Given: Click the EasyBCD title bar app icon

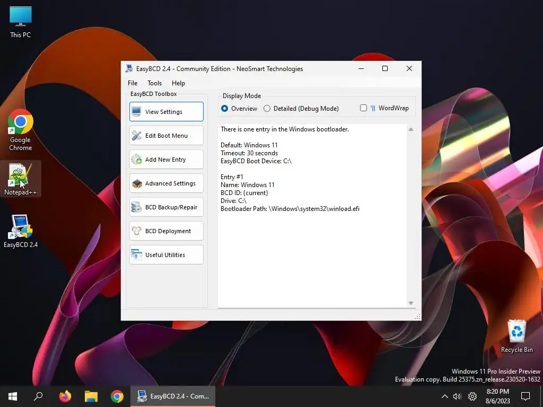Looking at the screenshot, I should pyautogui.click(x=129, y=68).
